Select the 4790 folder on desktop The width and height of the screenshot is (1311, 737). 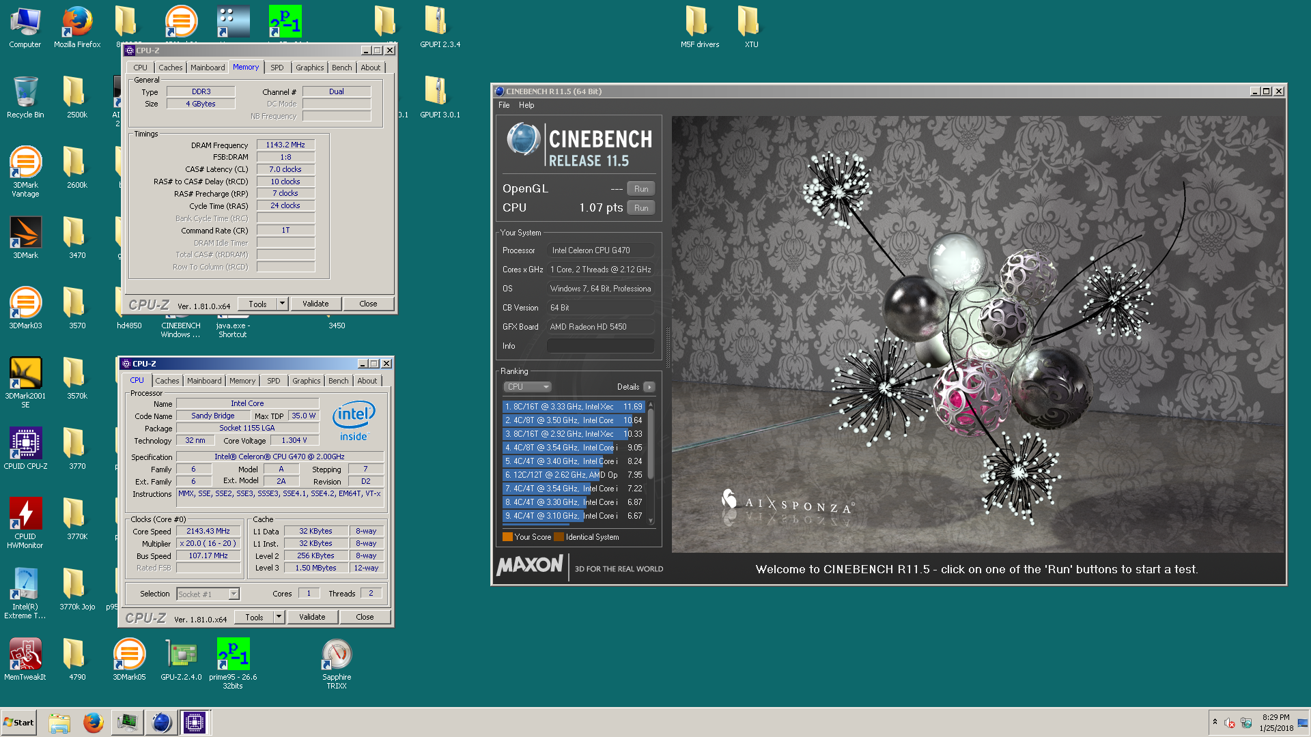77,660
